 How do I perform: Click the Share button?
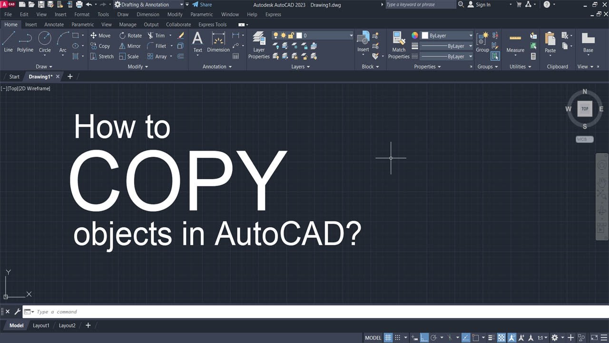pyautogui.click(x=202, y=4)
